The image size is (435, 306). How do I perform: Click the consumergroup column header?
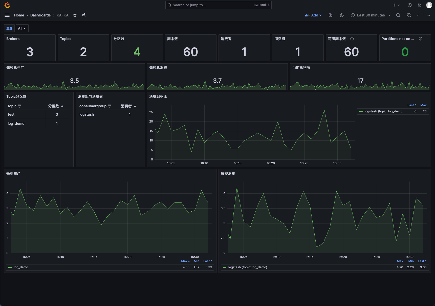click(93, 106)
